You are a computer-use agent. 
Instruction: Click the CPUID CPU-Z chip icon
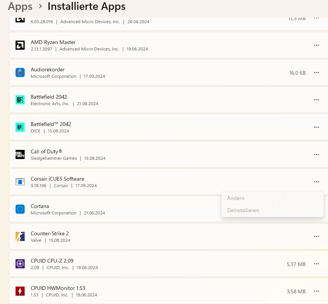pyautogui.click(x=20, y=264)
